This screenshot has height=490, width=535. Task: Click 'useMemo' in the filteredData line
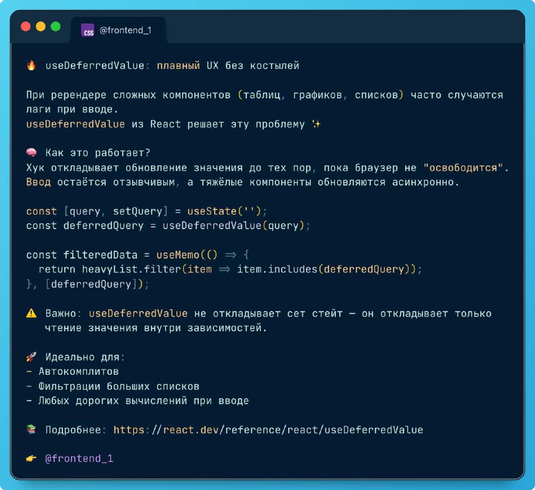(178, 255)
